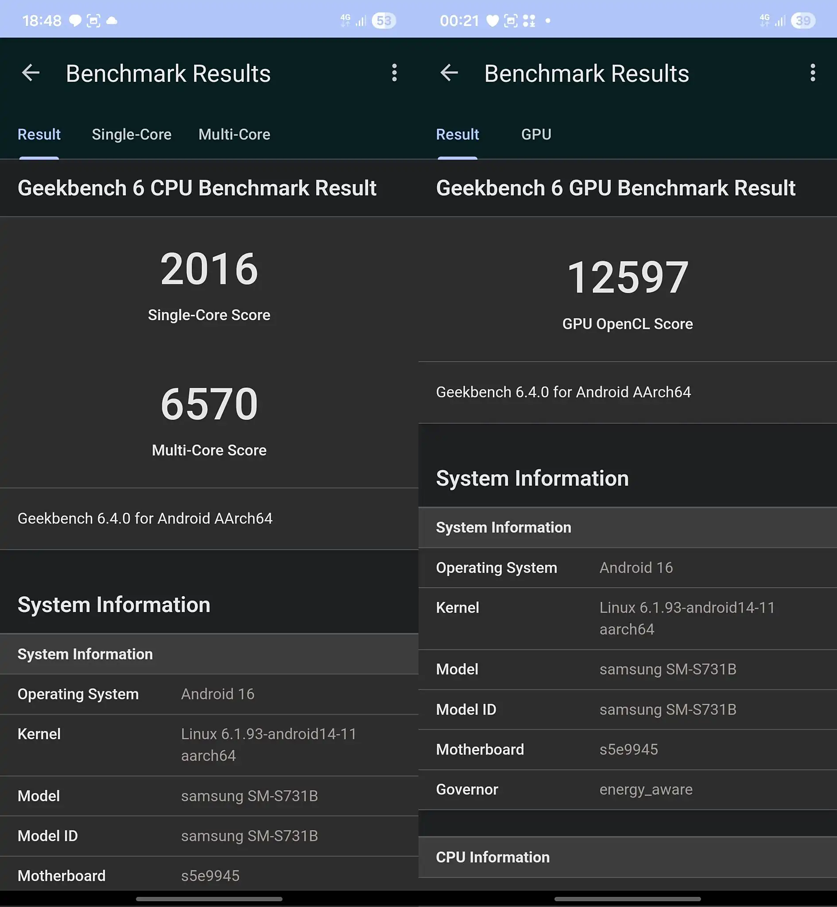Open three-dot overflow menu on CPU screen

tap(395, 73)
